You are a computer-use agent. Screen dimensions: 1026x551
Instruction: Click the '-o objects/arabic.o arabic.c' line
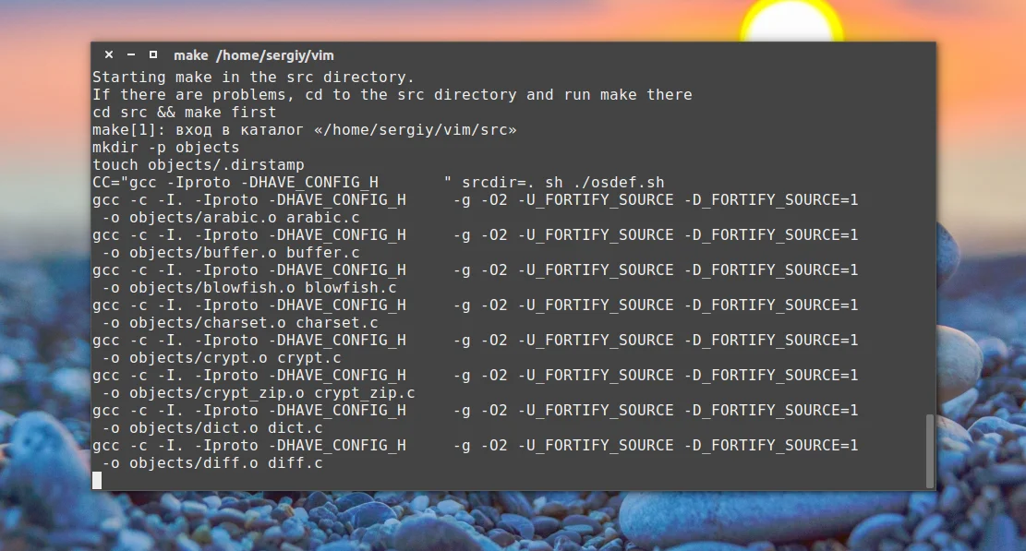[x=231, y=218]
